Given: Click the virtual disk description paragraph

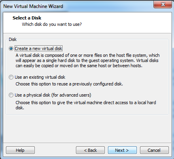Looking at the screenshot, I should pos(87,60).
